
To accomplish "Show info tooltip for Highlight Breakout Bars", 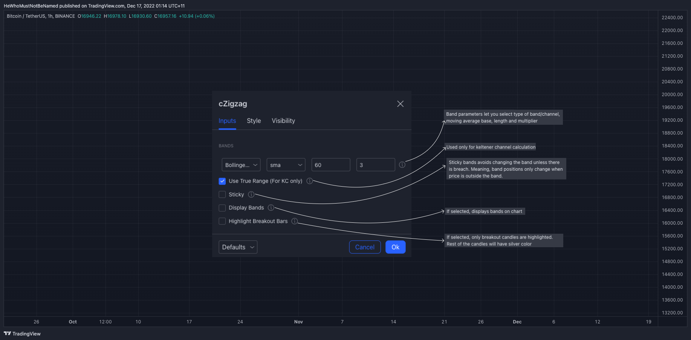I will tap(295, 221).
